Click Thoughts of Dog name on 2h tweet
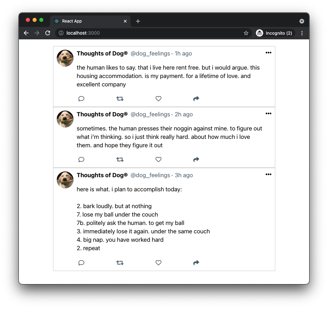 click(x=102, y=114)
